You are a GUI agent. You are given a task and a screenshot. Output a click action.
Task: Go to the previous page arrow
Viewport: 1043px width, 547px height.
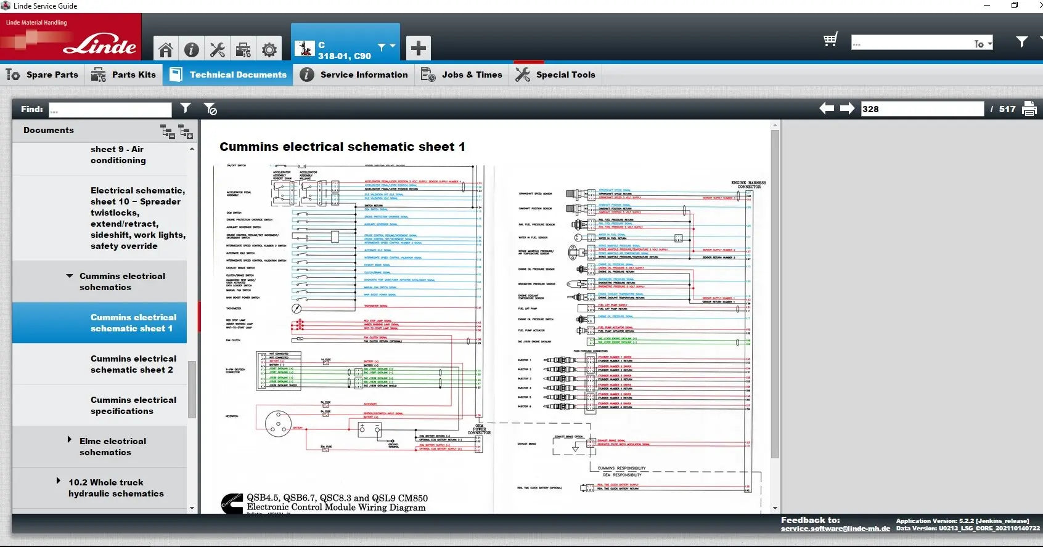click(826, 109)
